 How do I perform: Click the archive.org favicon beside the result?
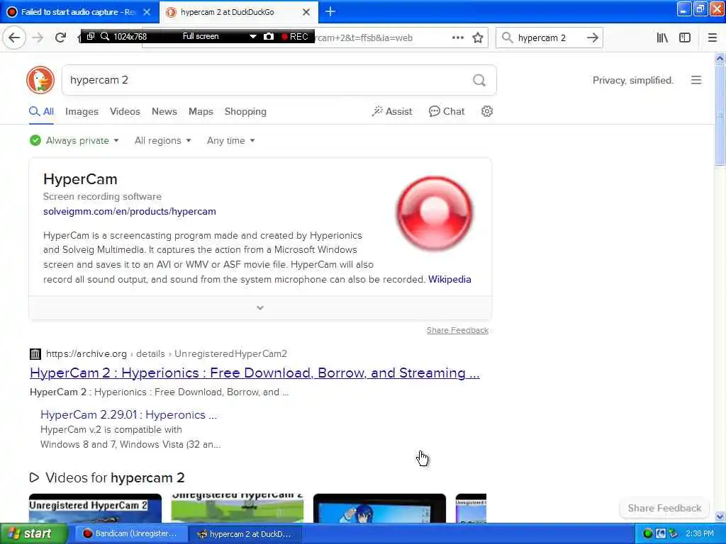click(35, 354)
